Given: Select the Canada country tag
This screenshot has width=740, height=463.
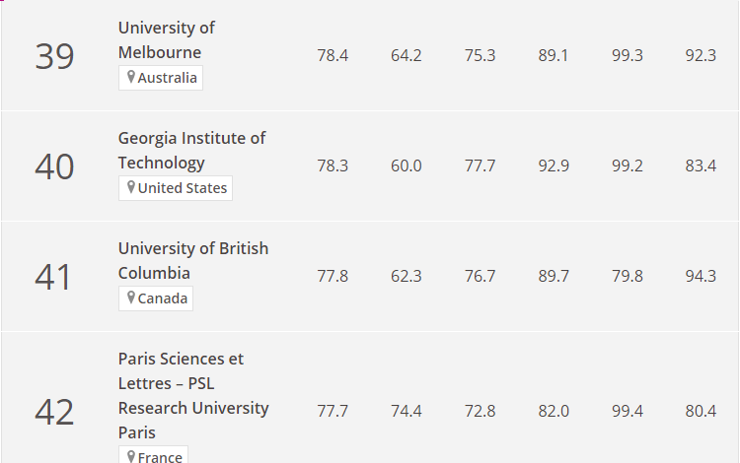Looking at the screenshot, I should pos(156,298).
